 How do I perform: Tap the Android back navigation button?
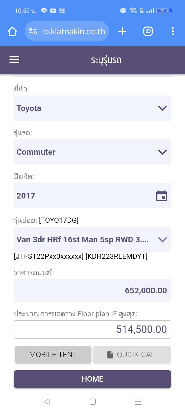[x=47, y=401]
